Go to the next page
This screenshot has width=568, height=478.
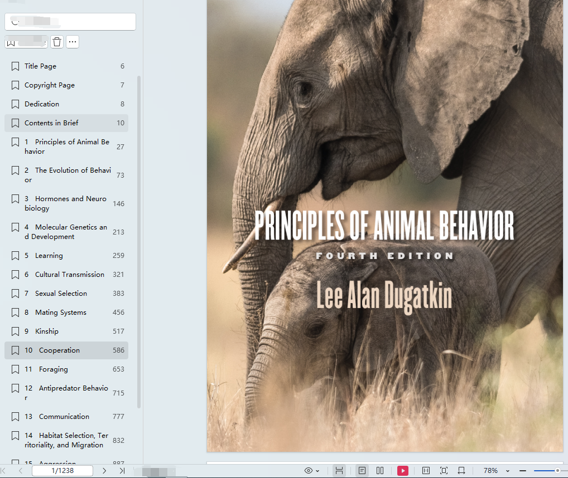104,470
